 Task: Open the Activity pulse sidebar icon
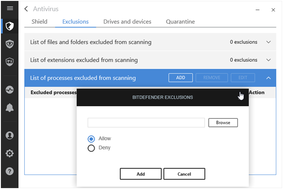pyautogui.click(x=9, y=90)
